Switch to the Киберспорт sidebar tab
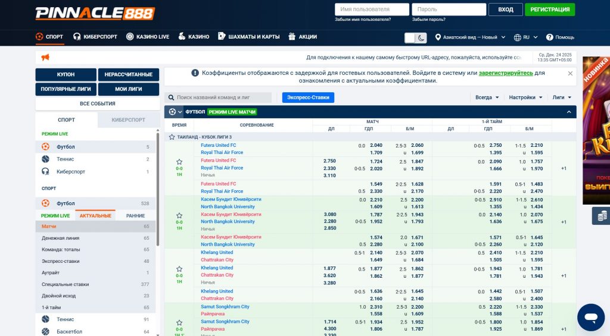 click(128, 120)
